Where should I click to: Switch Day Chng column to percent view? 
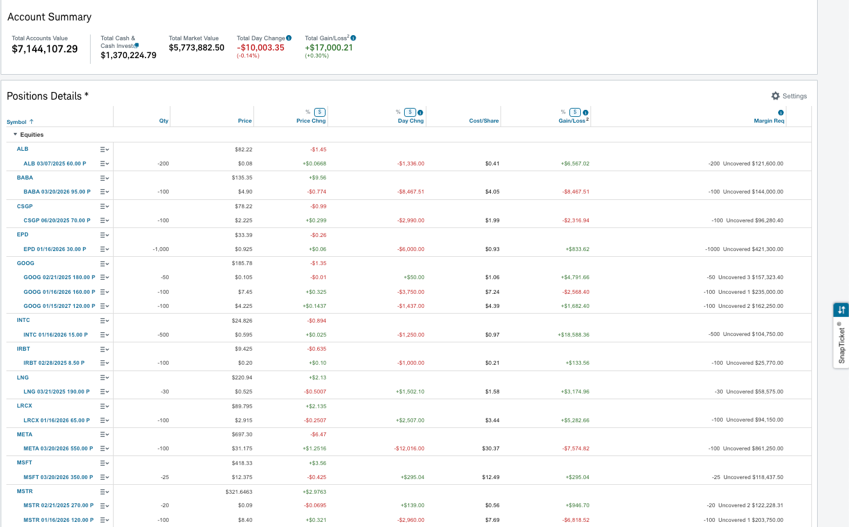point(398,112)
